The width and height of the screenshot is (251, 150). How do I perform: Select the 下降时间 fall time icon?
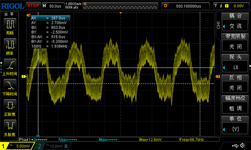(10, 85)
